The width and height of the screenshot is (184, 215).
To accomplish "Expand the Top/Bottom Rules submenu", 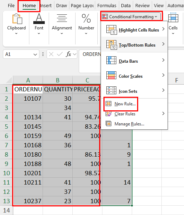I will [x=134, y=45].
